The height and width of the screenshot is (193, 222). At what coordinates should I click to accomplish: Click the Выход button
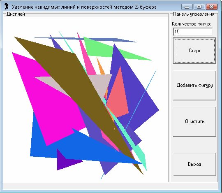194,164
